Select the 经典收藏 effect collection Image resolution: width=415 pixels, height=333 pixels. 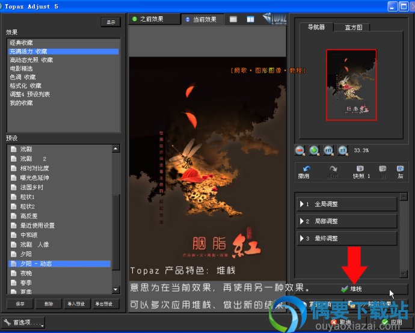64,43
